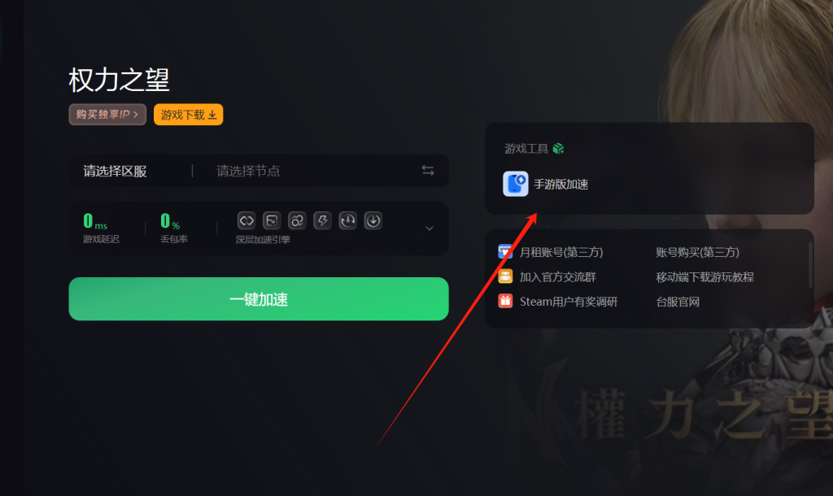Click the circular download arrow engine icon

[x=373, y=220]
